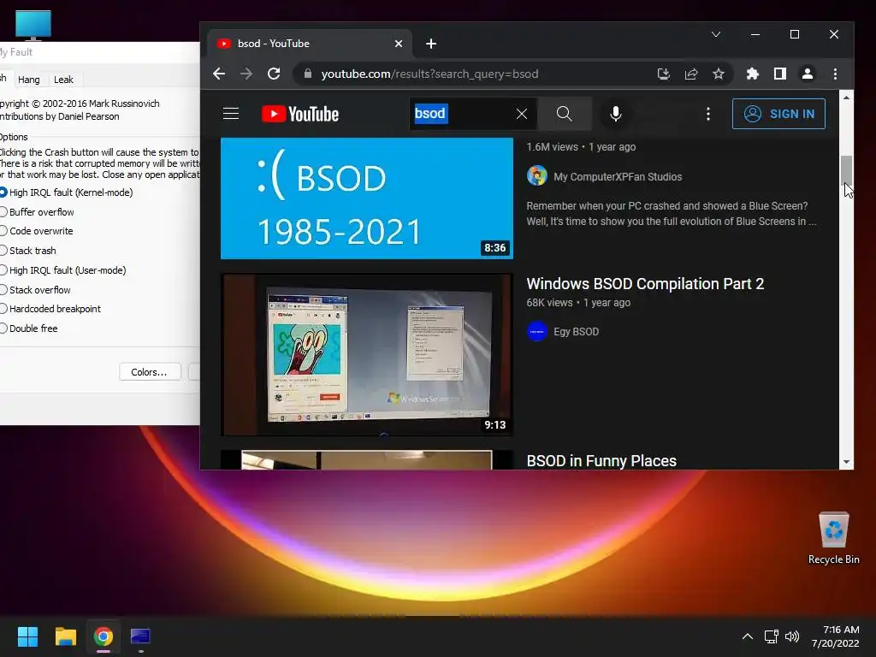Image resolution: width=876 pixels, height=657 pixels.
Task: Submit YouTube search magnifier
Action: pos(565,114)
